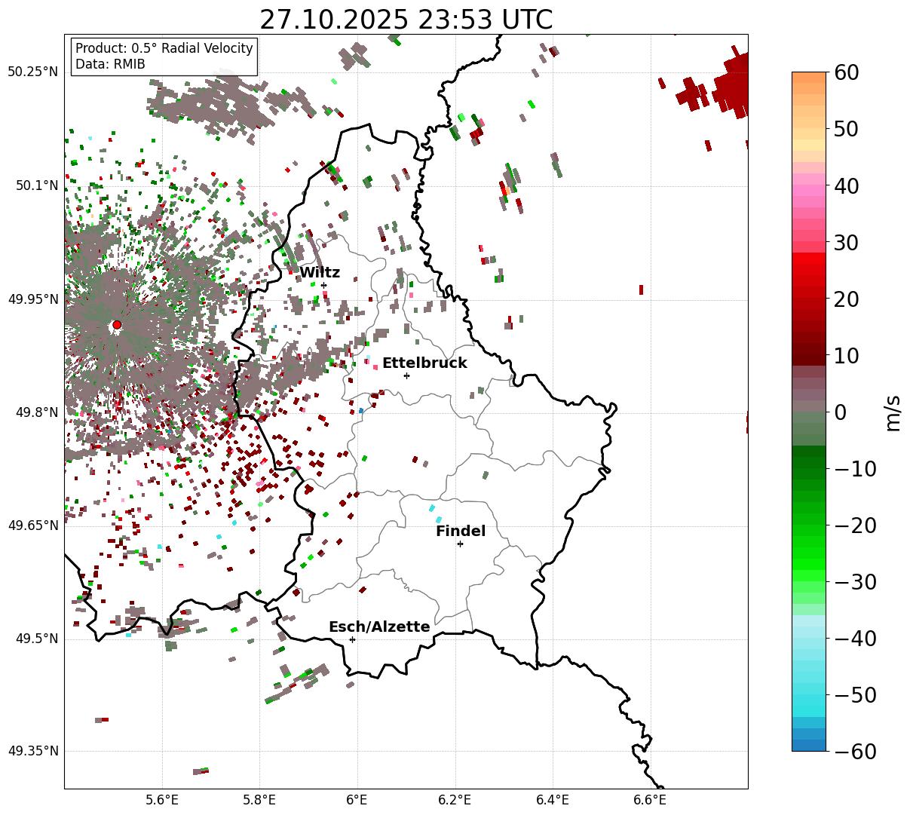Click the Findel station cross marker
The width and height of the screenshot is (910, 815).
[460, 544]
